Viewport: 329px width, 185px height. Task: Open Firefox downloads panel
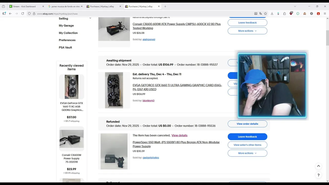point(272,14)
